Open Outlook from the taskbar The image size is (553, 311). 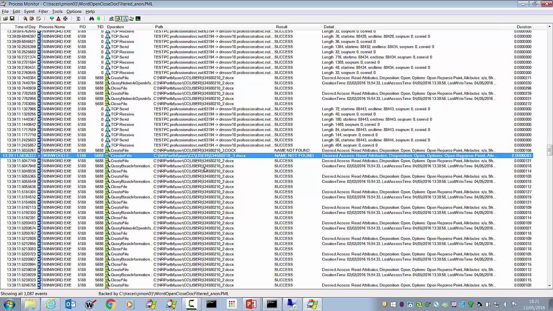point(70,304)
